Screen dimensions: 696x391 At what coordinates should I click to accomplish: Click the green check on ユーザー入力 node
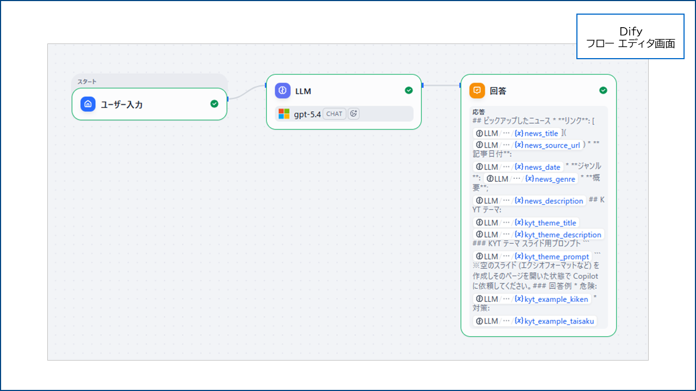(214, 104)
